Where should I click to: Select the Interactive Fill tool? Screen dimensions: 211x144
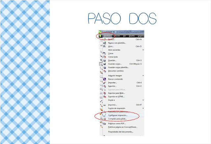pyautogui.click(x=101, y=126)
